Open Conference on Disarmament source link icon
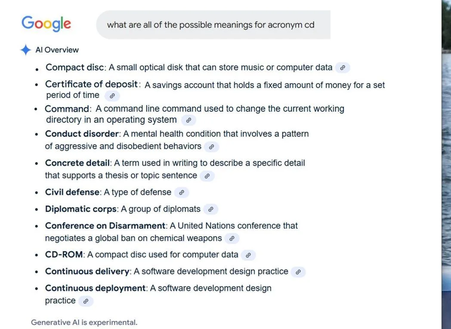 coord(232,238)
